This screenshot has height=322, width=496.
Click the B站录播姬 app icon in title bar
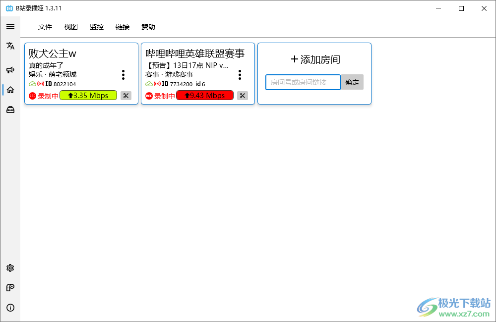click(x=9, y=8)
